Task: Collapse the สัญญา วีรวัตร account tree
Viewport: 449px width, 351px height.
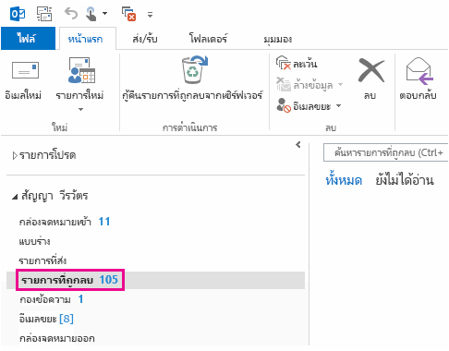Action: 15,197
